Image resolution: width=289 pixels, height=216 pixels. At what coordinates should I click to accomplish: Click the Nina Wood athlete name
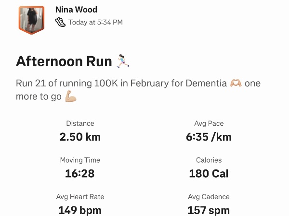76,10
